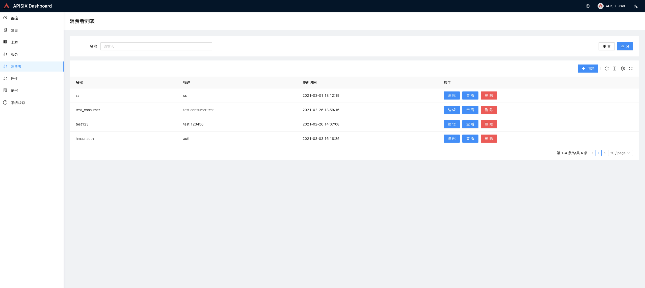This screenshot has width=645, height=288.
Task: Click the help question mark icon
Action: (x=587, y=6)
